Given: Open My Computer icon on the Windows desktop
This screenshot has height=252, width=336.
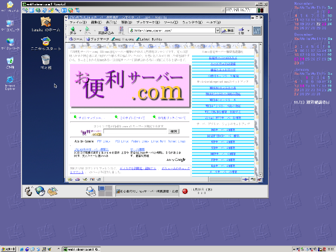Looking at the screenshot, I should [x=10, y=26].
